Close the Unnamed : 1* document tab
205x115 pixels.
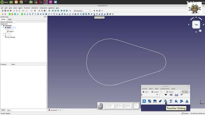point(61,110)
